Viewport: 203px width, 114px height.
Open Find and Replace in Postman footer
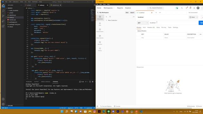click(106, 106)
